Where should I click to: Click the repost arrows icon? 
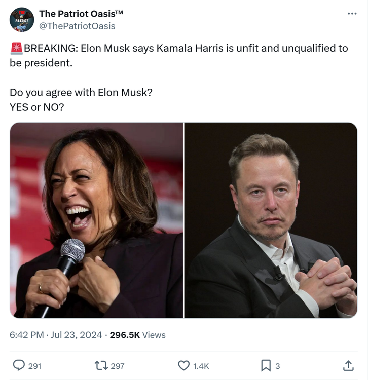(x=101, y=365)
